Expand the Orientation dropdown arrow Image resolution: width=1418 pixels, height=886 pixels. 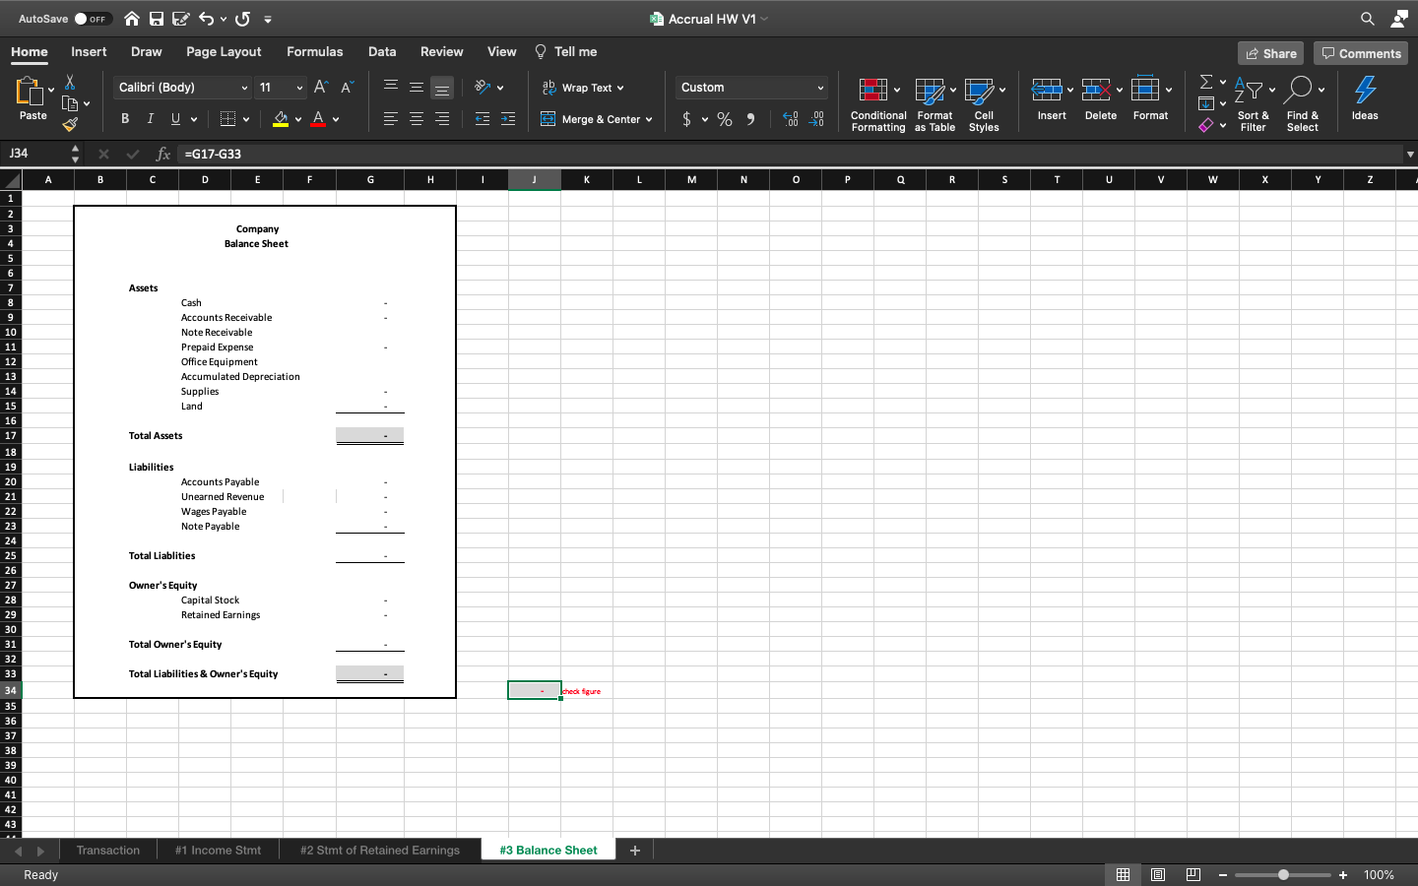tap(500, 88)
